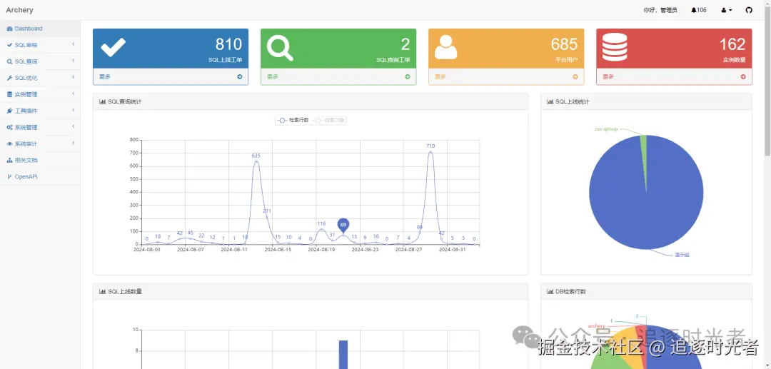
Task: Click the tall blue bar in SQL上线数量 chart
Action: 343,354
